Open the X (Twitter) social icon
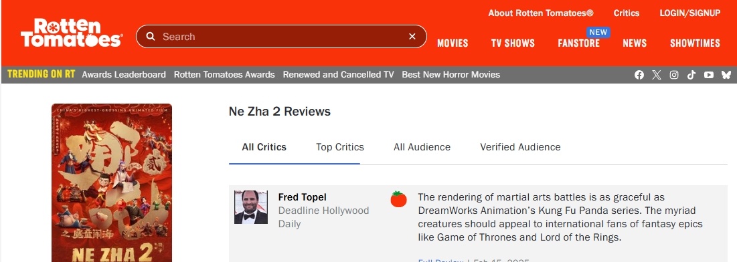Image resolution: width=737 pixels, height=262 pixels. 657,75
